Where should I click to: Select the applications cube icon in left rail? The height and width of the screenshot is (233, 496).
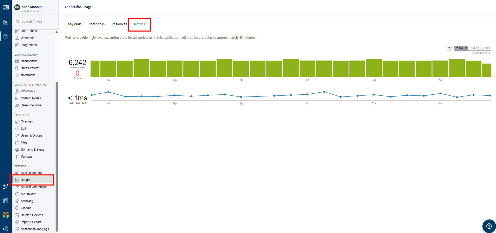click(x=6, y=36)
